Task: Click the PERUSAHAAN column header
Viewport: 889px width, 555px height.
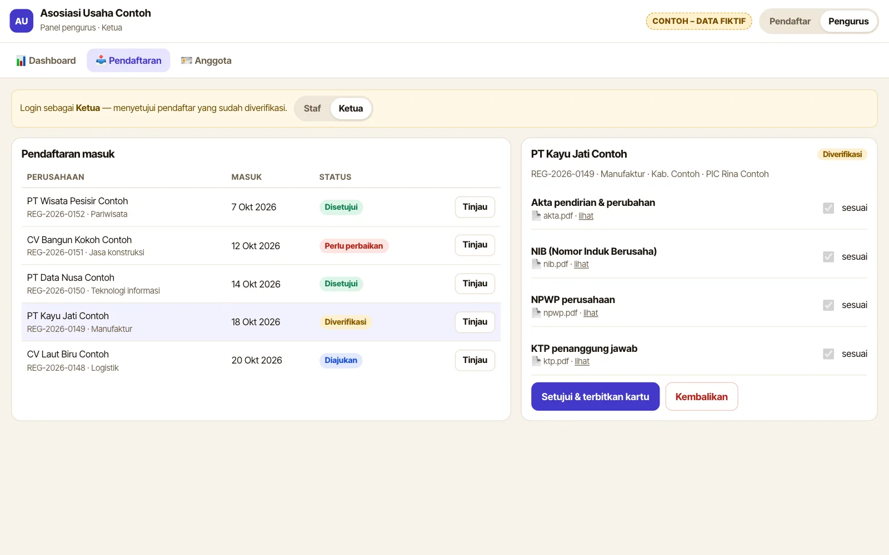Action: [56, 177]
